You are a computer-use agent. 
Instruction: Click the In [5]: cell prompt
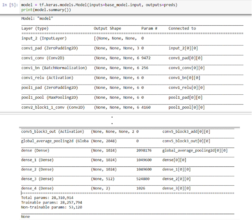pos(10,5)
